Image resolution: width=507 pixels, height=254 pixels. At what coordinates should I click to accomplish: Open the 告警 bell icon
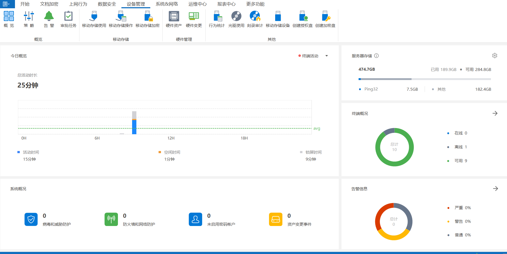(49, 17)
